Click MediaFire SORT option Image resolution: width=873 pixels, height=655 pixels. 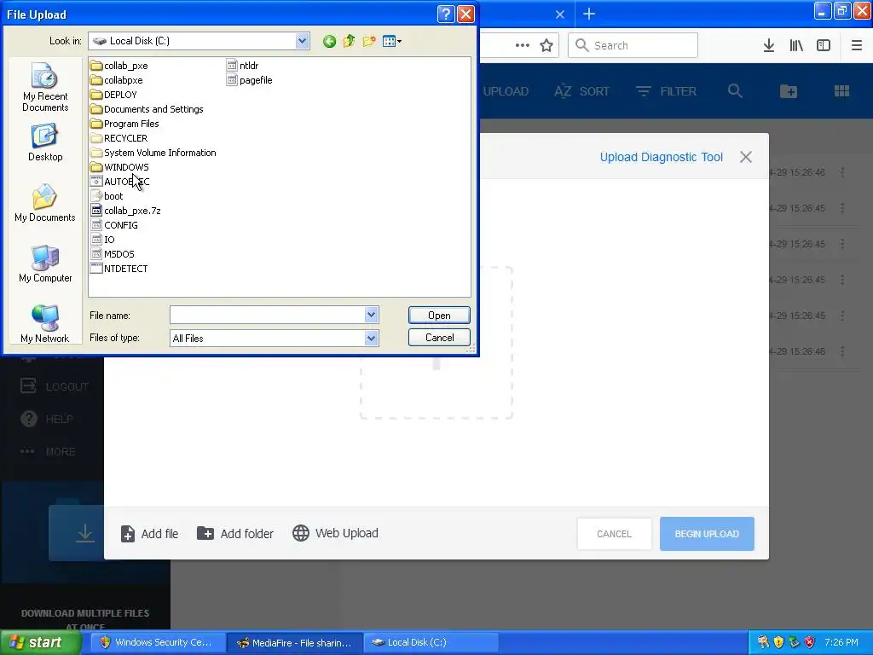(581, 91)
